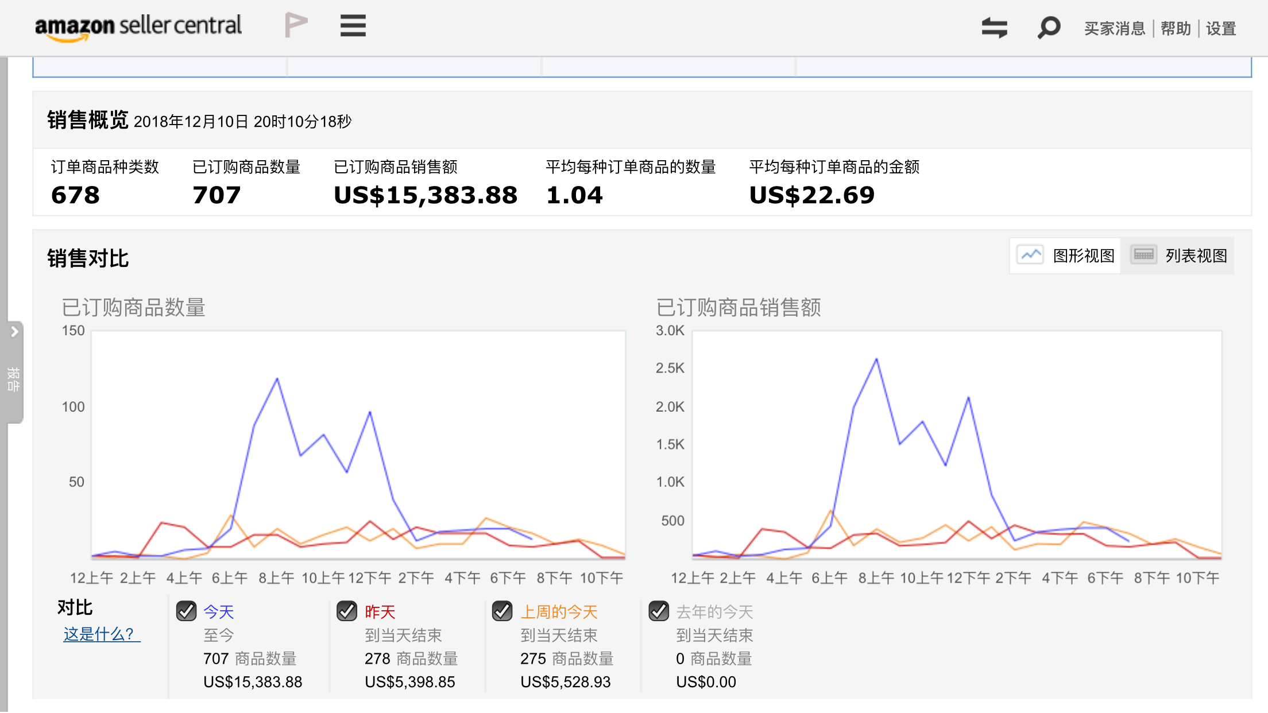
Task: Uncheck the 昨天 comparison checkbox
Action: [347, 611]
